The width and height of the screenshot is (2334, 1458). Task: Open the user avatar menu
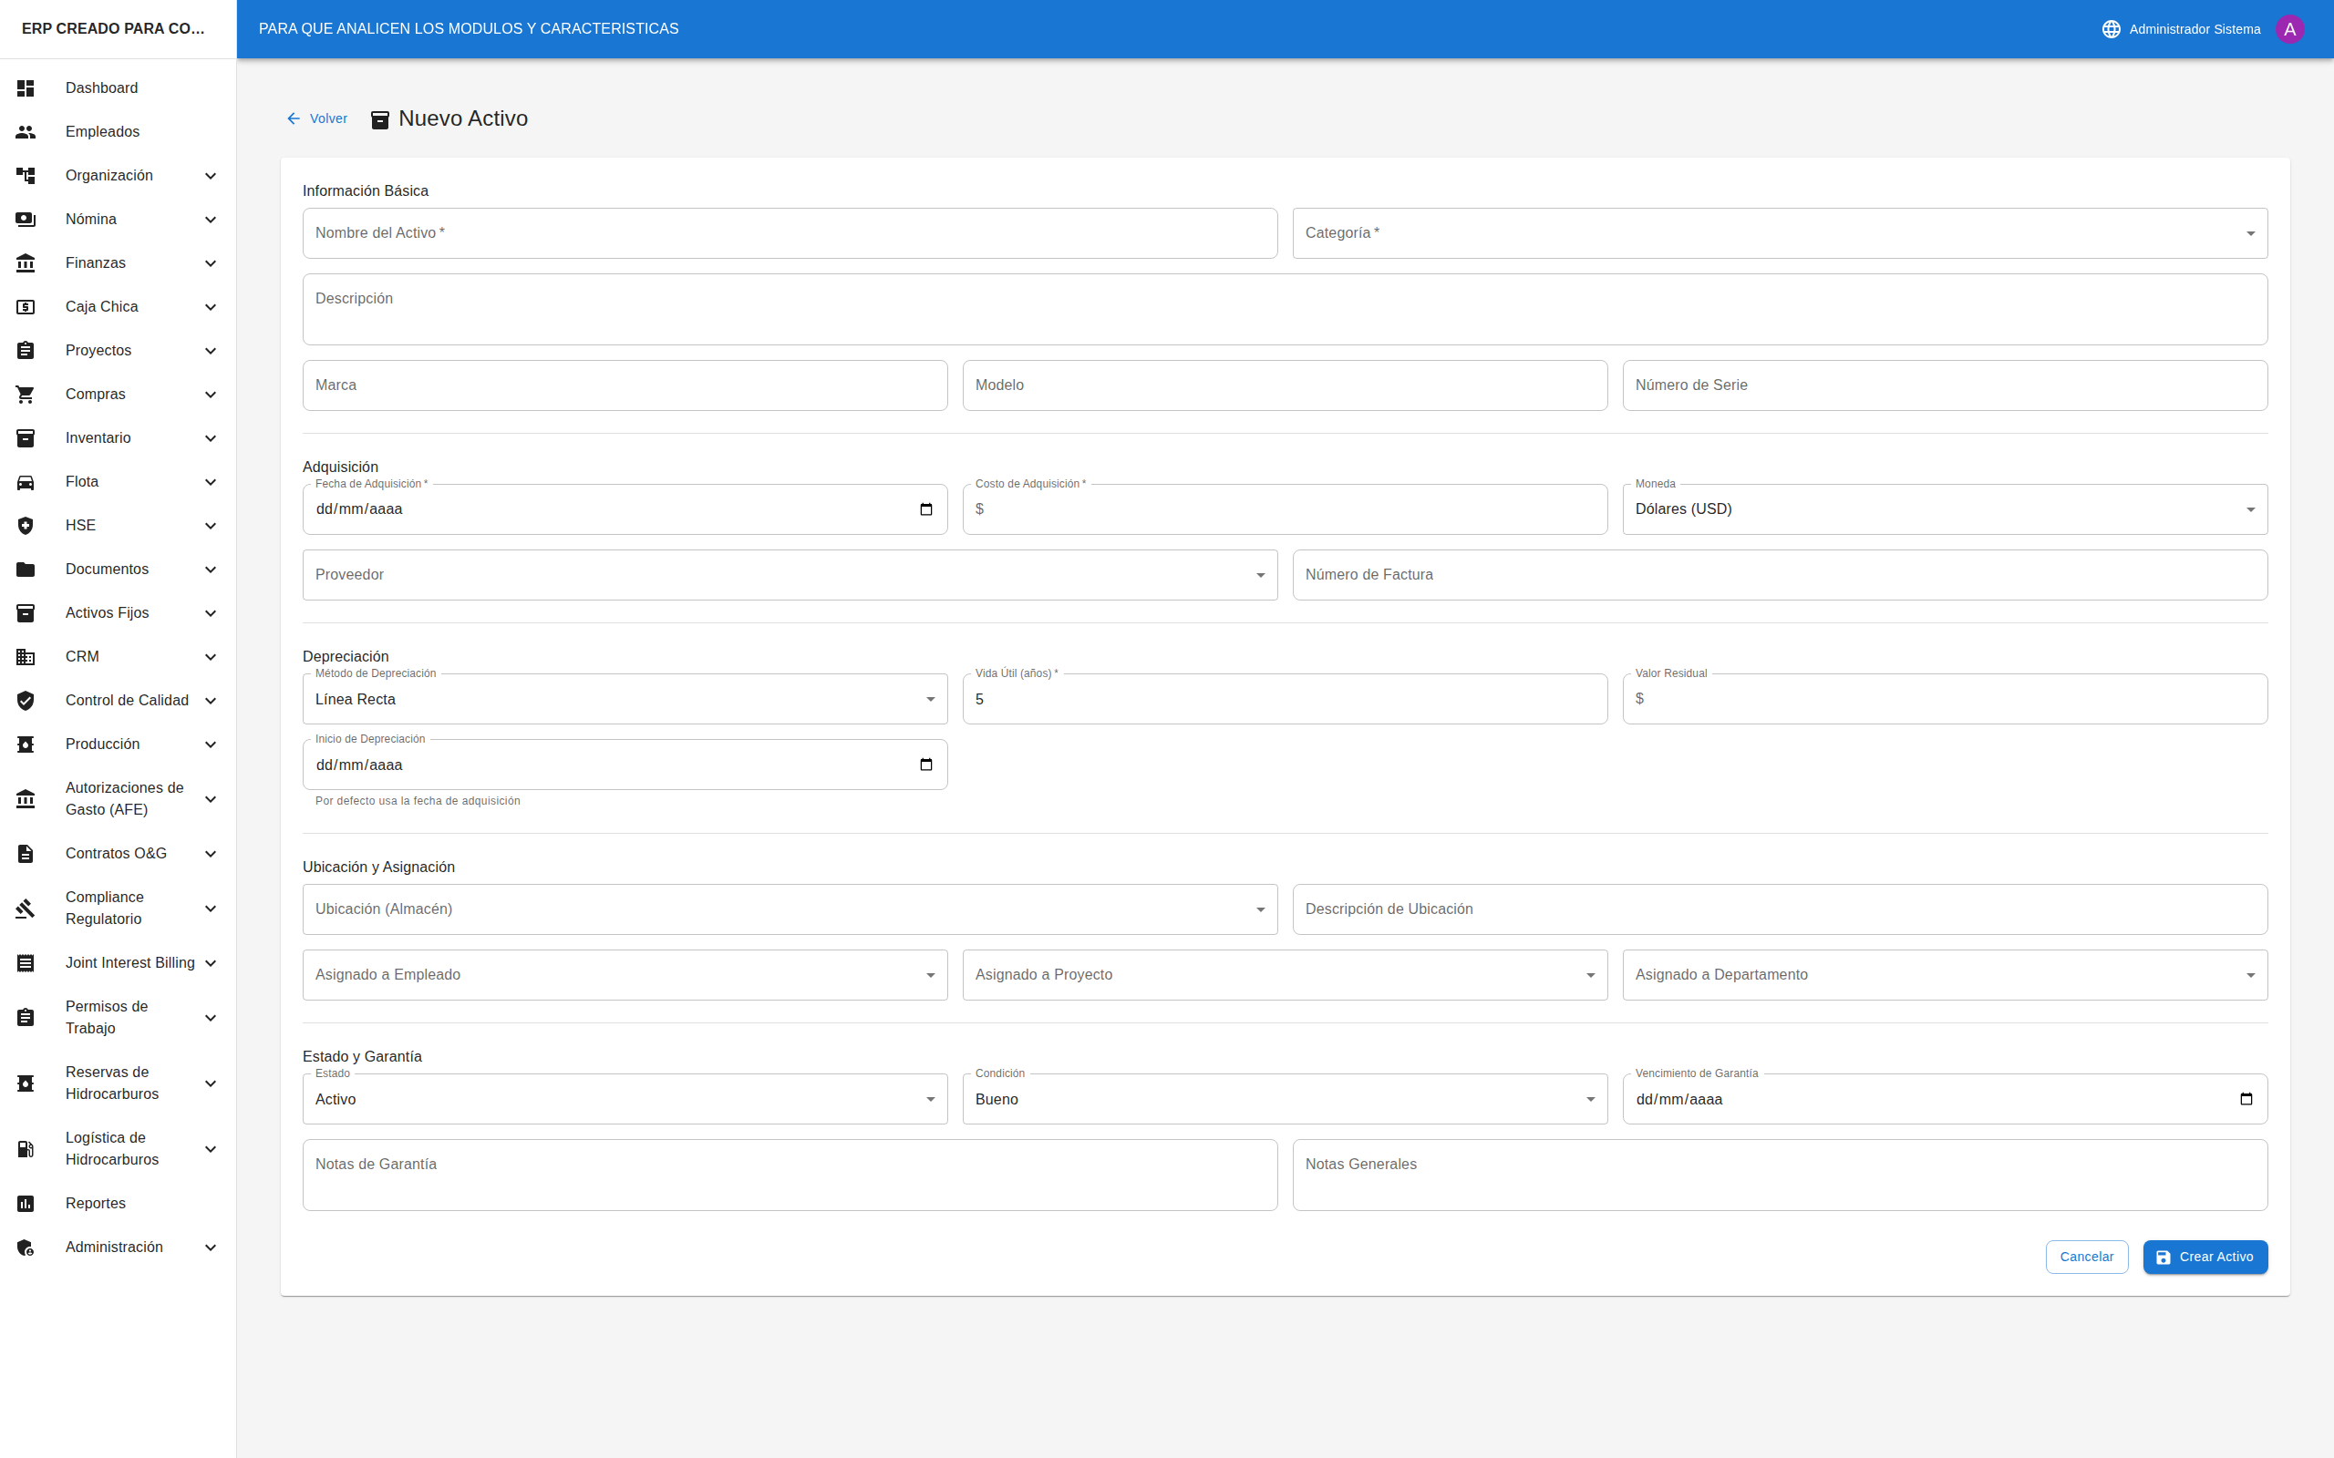[x=2288, y=29]
